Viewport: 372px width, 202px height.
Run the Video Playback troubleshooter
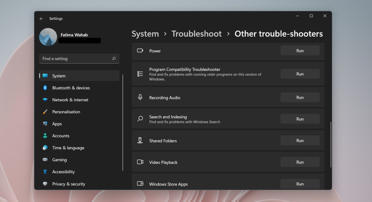(x=300, y=162)
